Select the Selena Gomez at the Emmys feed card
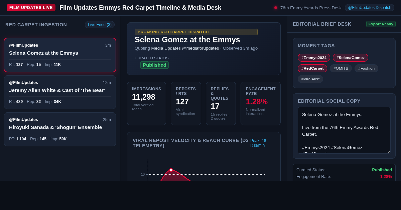Image resolution: width=401 pixels, height=210 pixels. (x=60, y=55)
